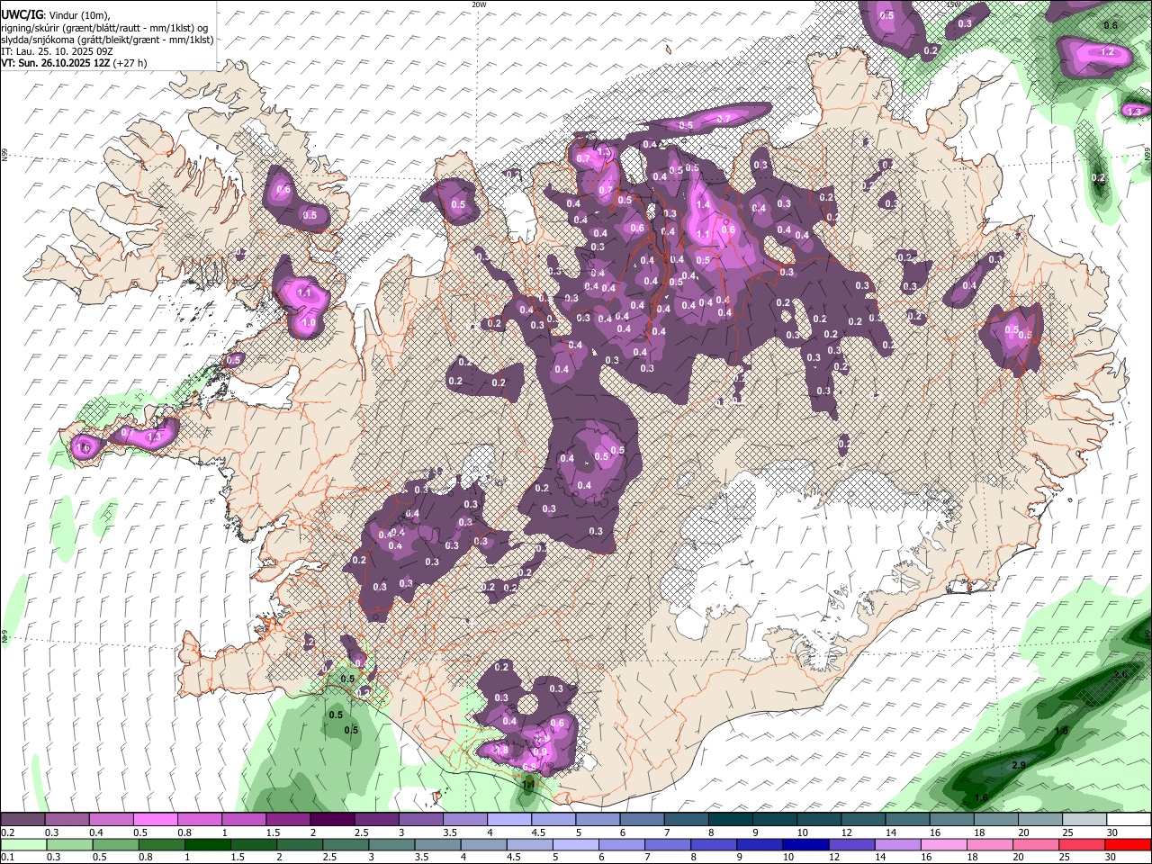Click the '(+27 h)' forecast offset text
Screen dimensions: 1152x864
(x=130, y=63)
